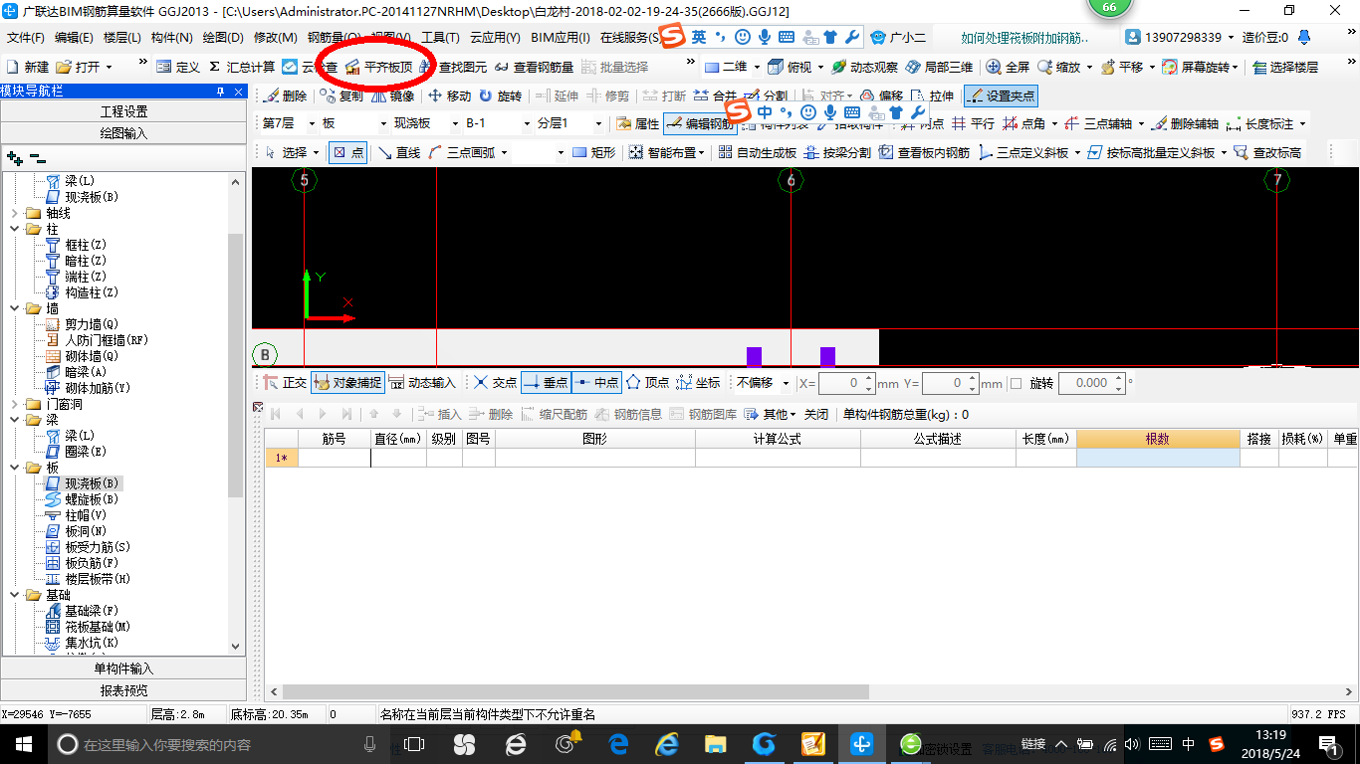
Task: Click the Windows Start button
Action: pyautogui.click(x=23, y=744)
